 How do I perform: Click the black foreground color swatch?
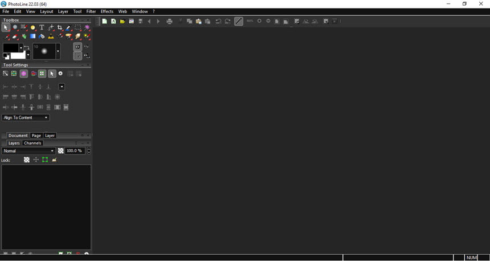[11, 48]
